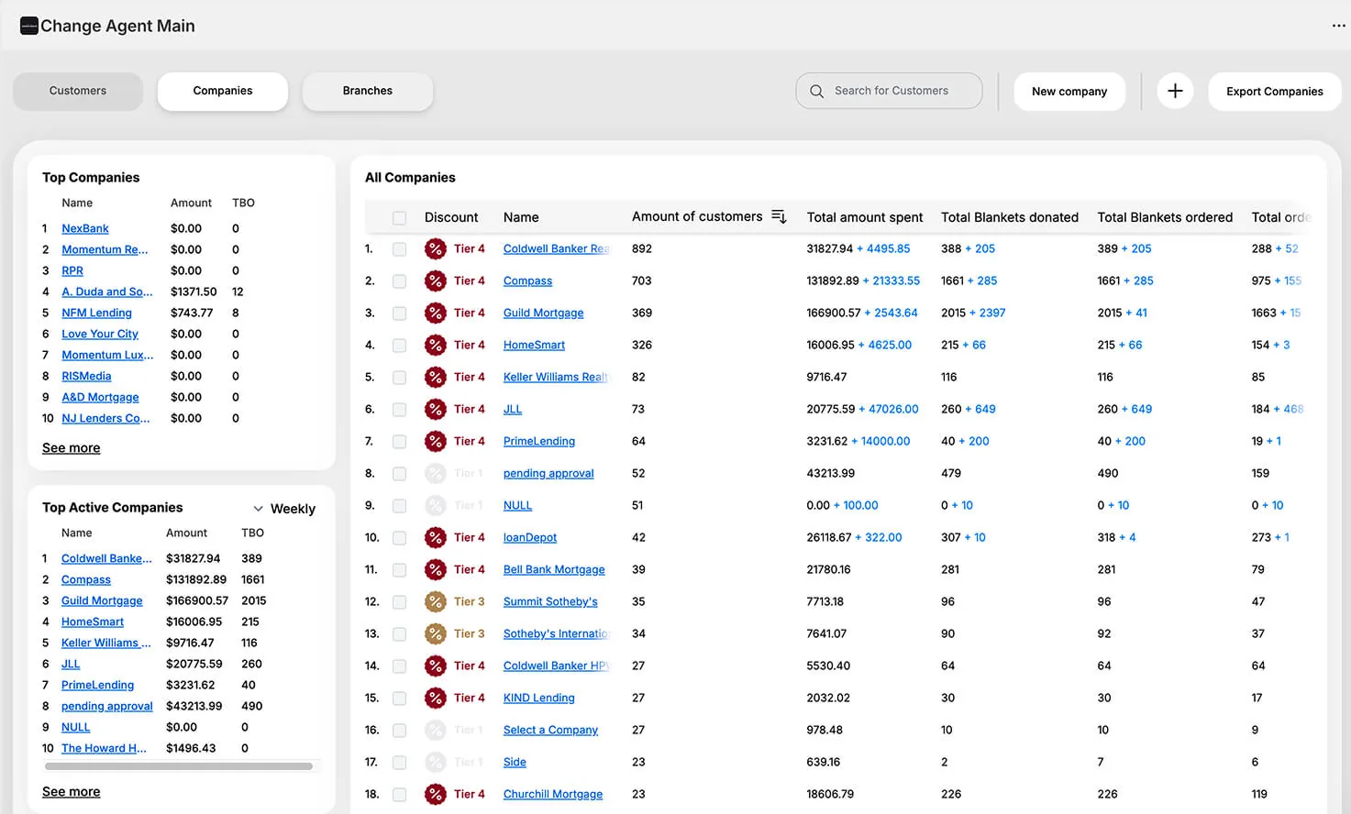
Task: Check the loanDepot row checkbox
Action: tap(399, 538)
